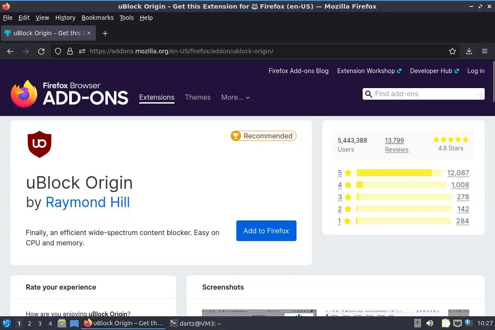Click the Firefox Browser Add-ons logo

point(70,94)
